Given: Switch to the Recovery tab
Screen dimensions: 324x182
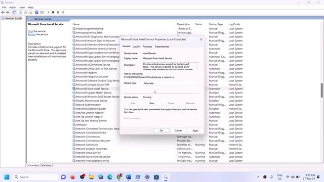Looking at the screenshot, I should (x=147, y=47).
